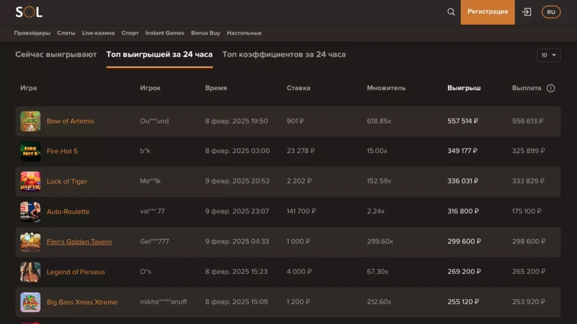577x324 pixels.
Task: Open Finn's Golden Tavern link
Action: (79, 242)
